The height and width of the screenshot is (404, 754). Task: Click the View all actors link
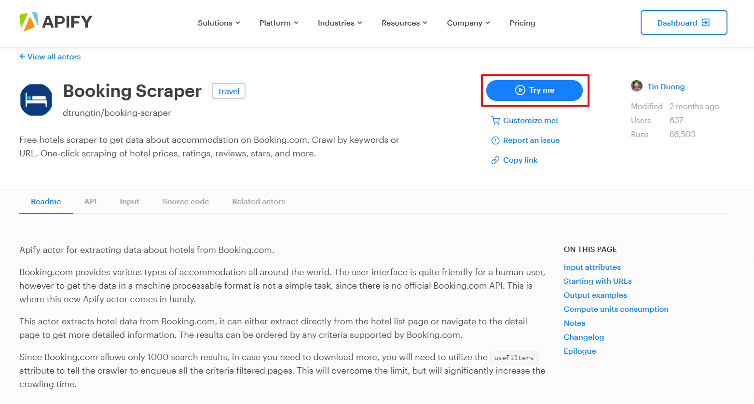[50, 56]
